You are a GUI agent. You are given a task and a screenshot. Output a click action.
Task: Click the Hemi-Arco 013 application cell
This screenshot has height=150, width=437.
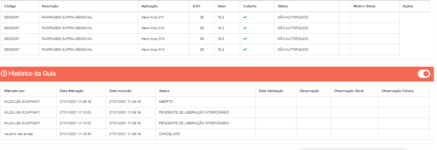[153, 39]
